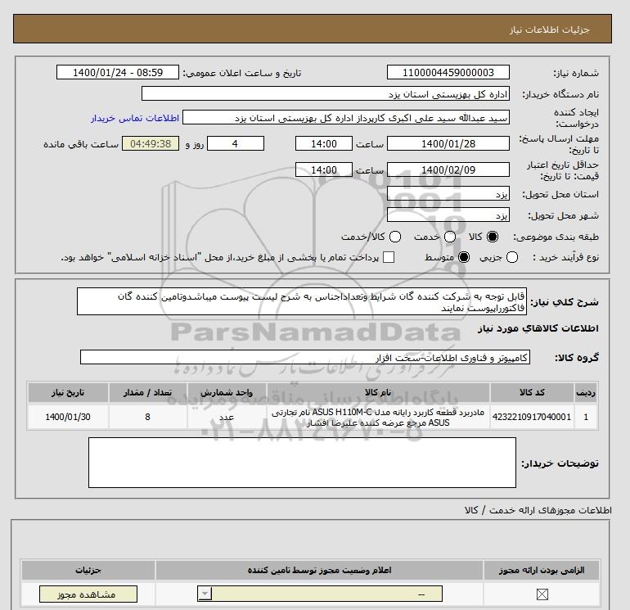Click the delivery city field یزد
Screen dimensions: 630x610
coord(448,215)
